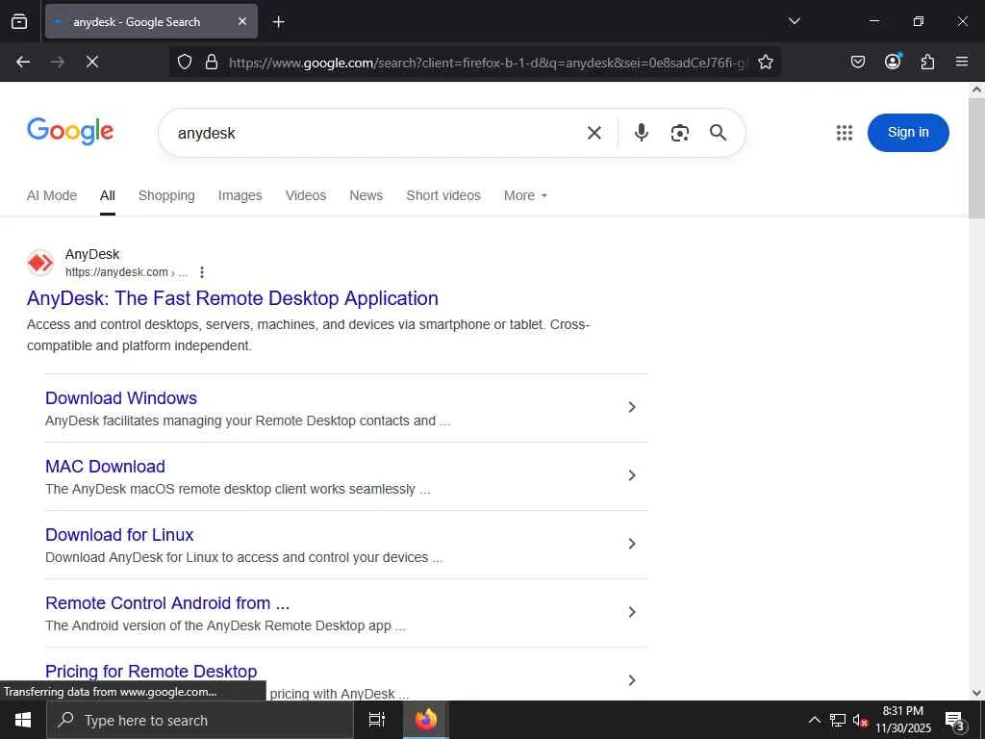Viewport: 985px width, 739px height.
Task: Click the vertical scrollbar thumb
Action: pyautogui.click(x=976, y=159)
